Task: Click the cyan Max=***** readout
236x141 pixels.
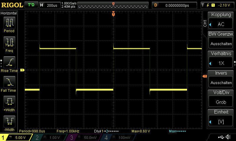Action: [x=178, y=131]
